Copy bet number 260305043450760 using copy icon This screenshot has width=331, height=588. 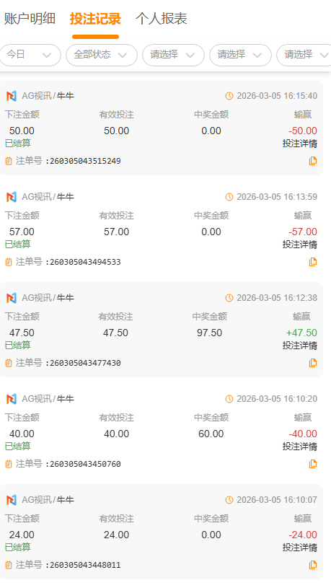[x=313, y=464]
